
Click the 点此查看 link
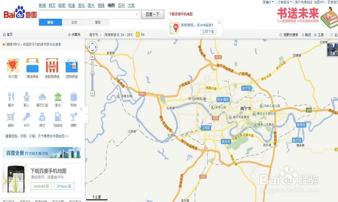coord(55,44)
